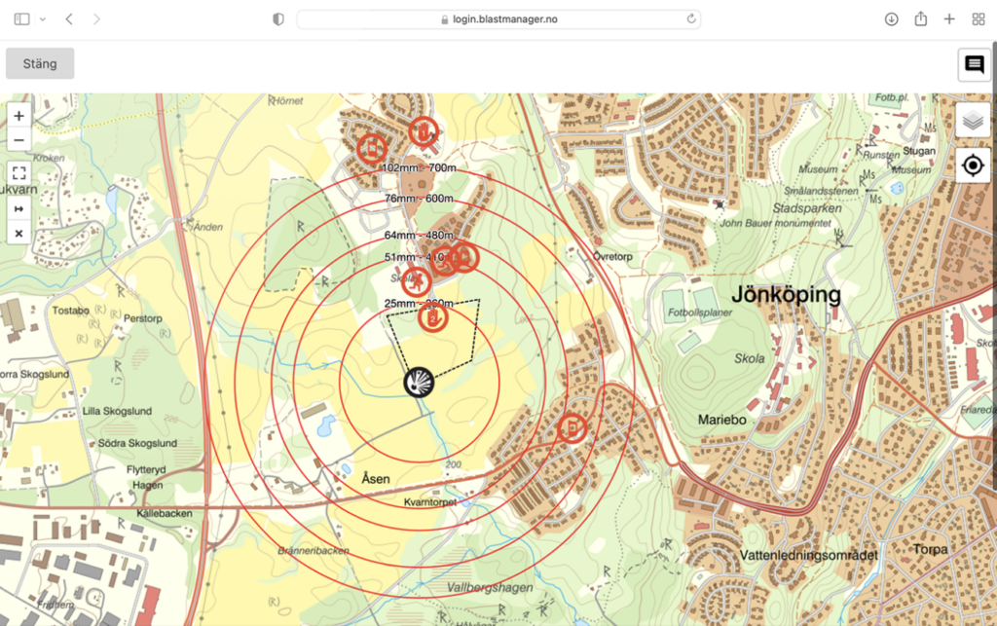
Task: Select the black blast site marker
Action: (419, 382)
